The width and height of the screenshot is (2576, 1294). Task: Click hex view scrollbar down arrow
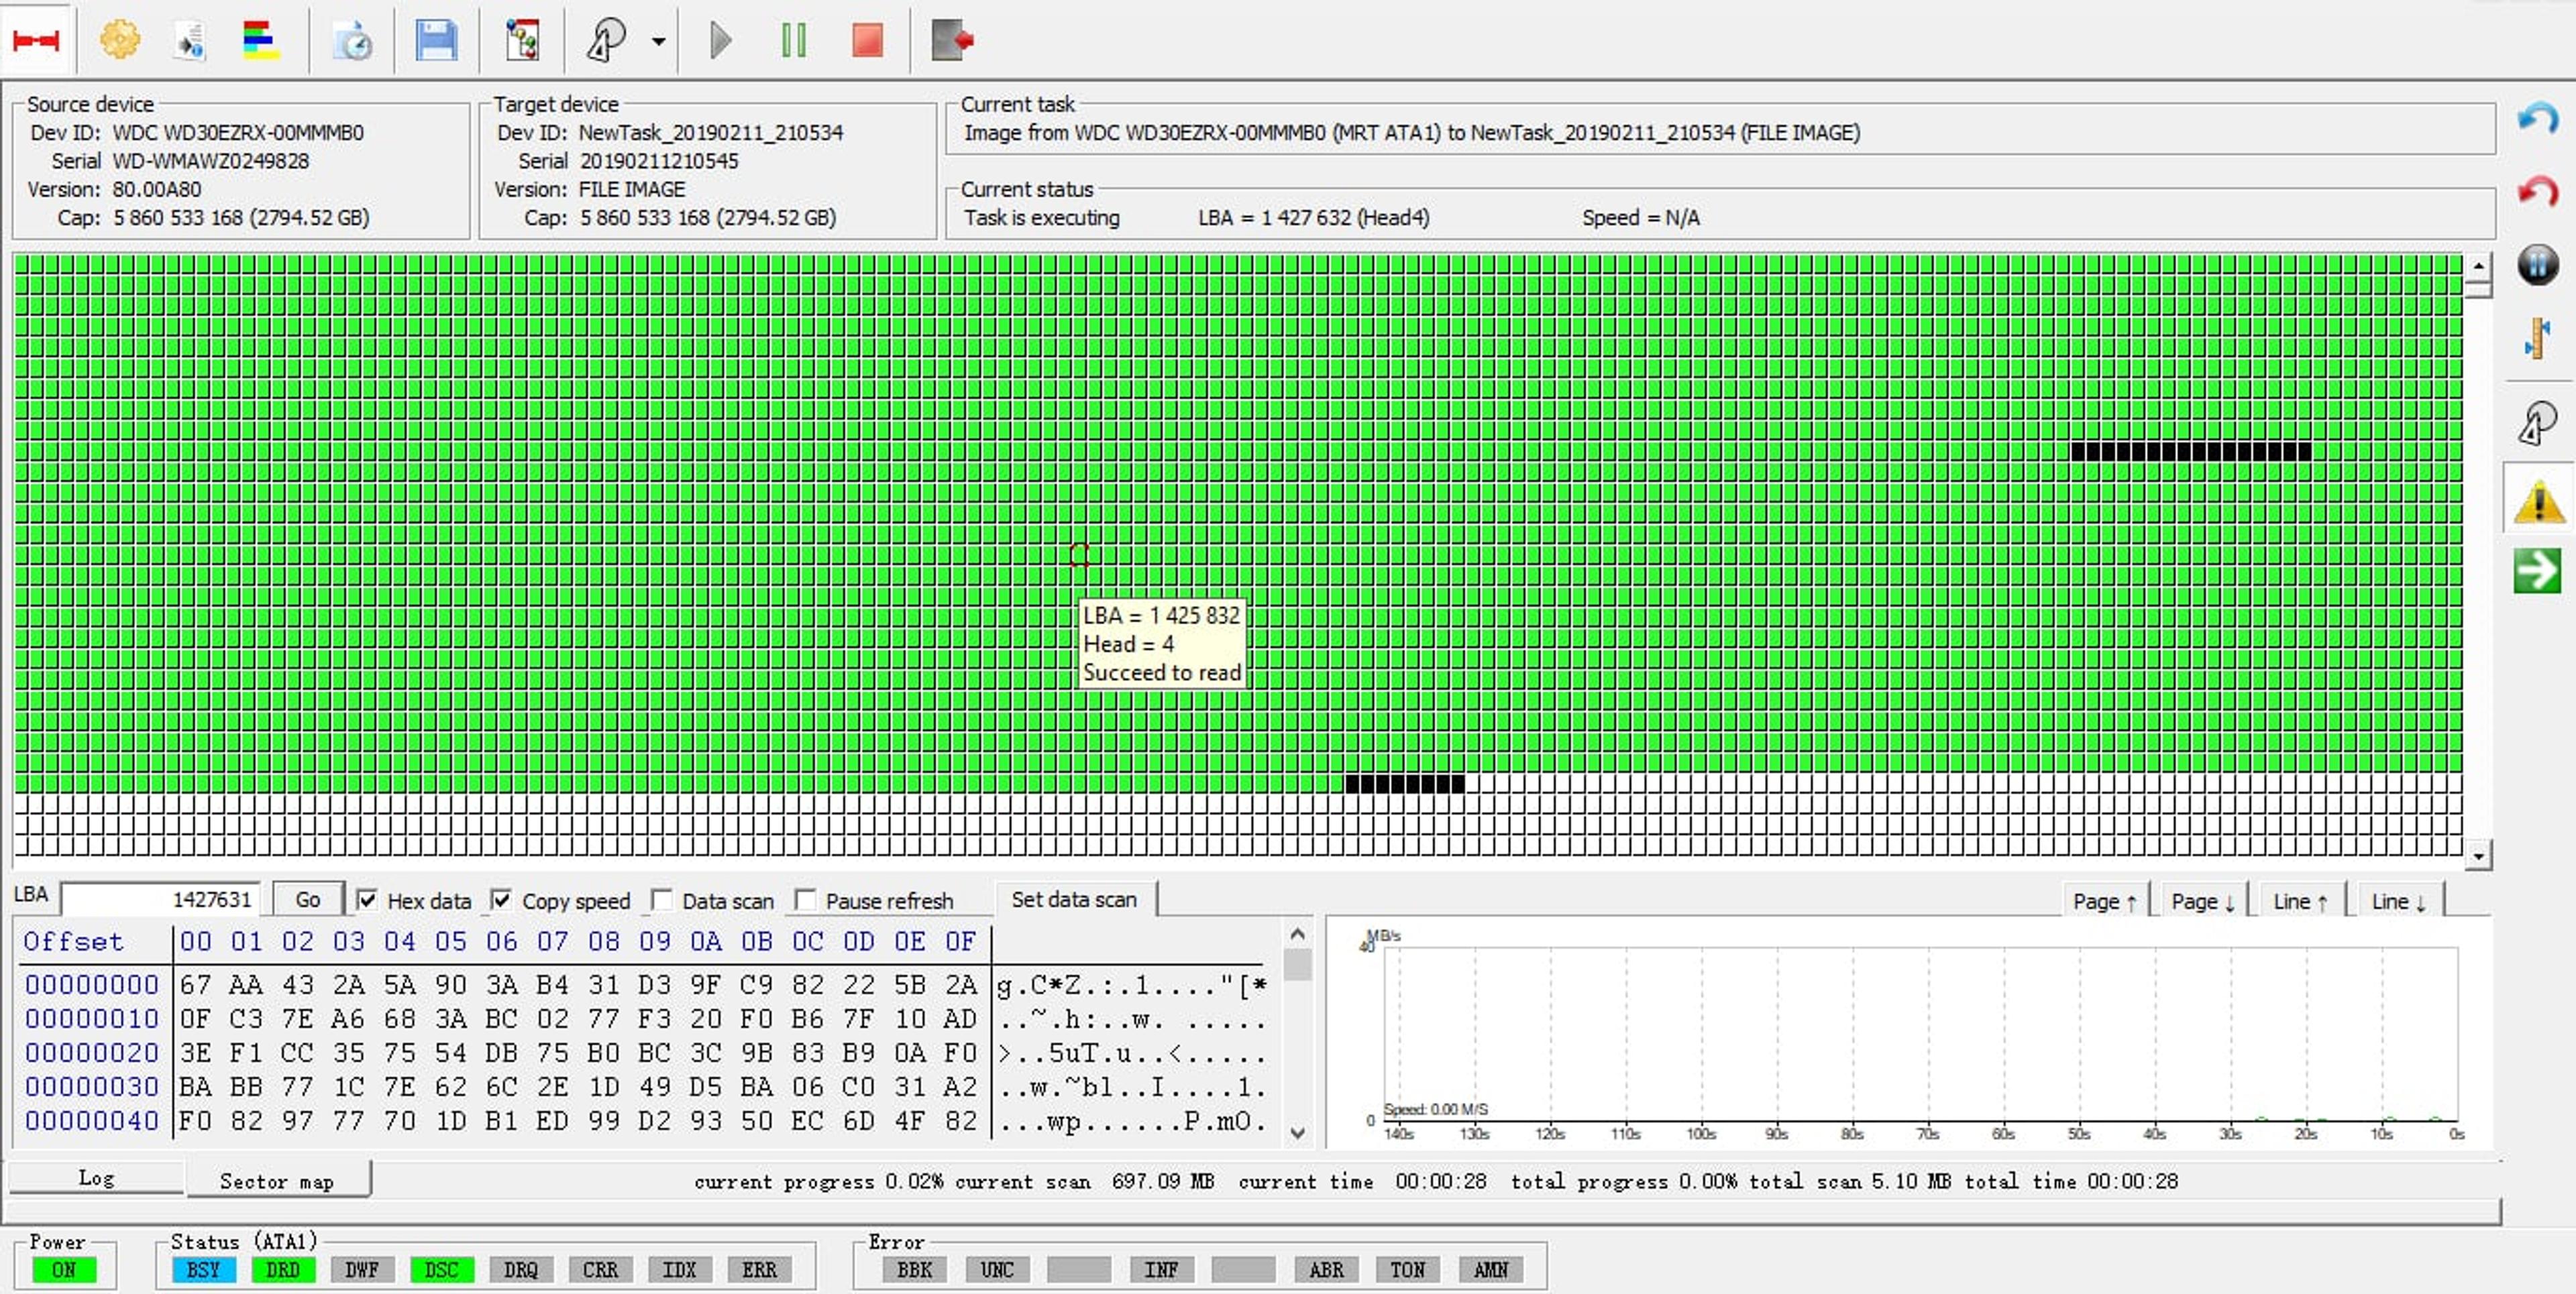[1297, 1133]
